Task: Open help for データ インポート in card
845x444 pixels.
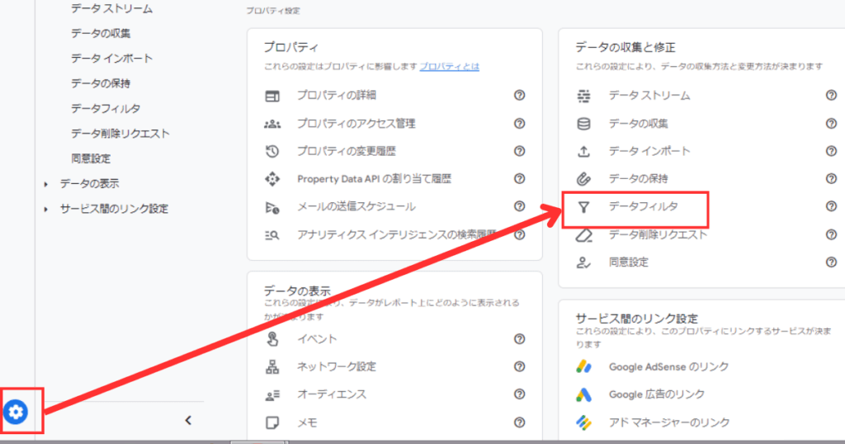Action: (832, 151)
